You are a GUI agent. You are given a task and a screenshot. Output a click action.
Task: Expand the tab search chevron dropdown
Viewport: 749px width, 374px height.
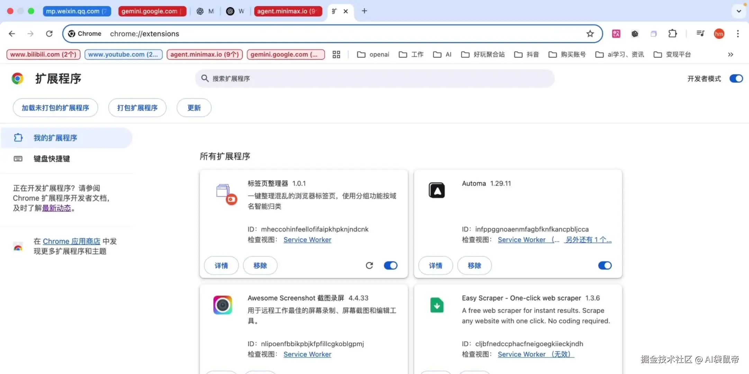[x=739, y=11]
